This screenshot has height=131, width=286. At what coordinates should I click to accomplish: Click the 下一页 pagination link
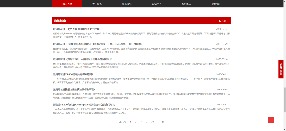pos(161,122)
